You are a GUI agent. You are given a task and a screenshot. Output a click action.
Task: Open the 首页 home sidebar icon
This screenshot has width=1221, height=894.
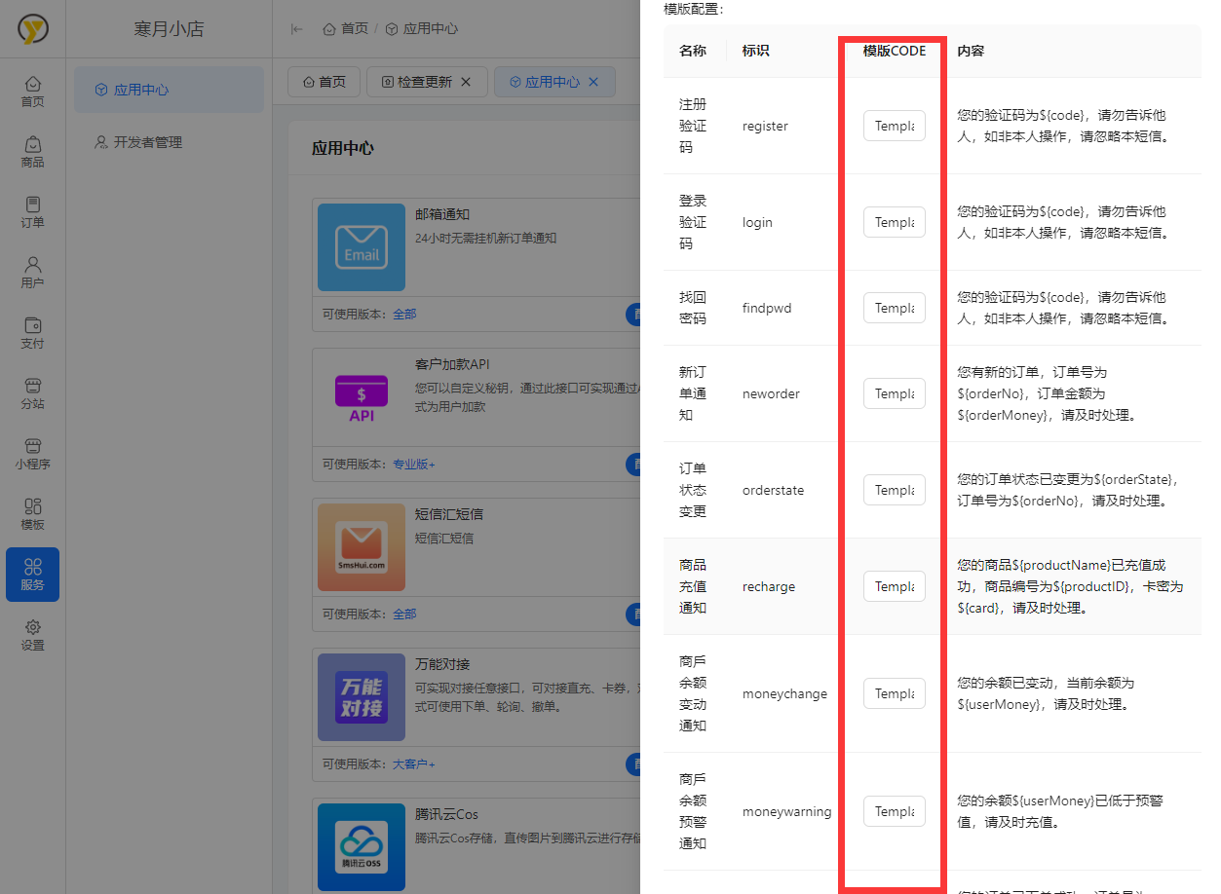pyautogui.click(x=32, y=92)
